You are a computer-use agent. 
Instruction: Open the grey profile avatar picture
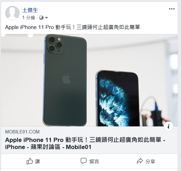point(12,13)
